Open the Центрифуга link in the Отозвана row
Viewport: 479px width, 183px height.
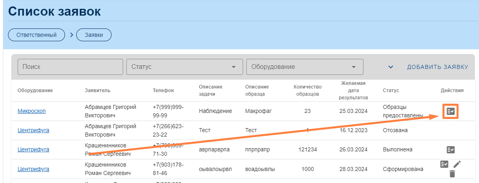click(33, 130)
